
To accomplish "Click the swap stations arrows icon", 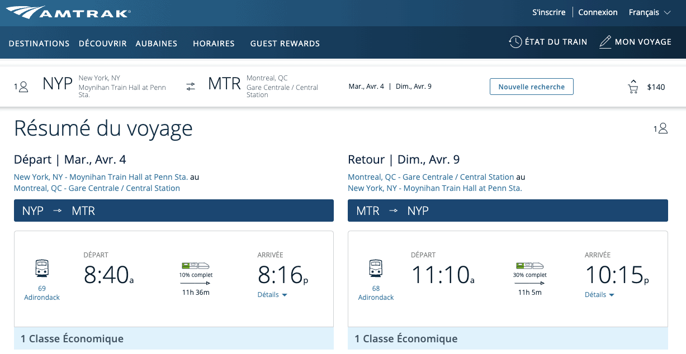I will click(191, 87).
